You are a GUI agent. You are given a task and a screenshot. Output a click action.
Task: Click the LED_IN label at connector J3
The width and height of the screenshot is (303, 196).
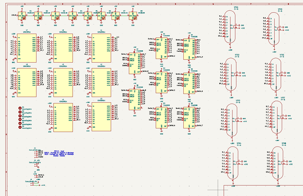click(41, 177)
